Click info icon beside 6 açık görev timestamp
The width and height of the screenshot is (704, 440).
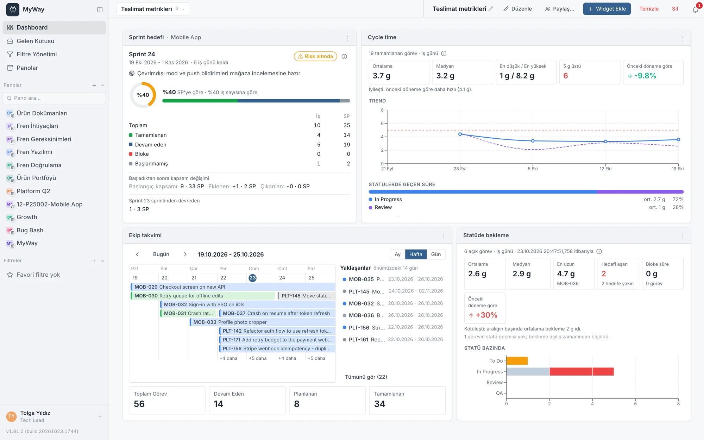click(x=599, y=251)
